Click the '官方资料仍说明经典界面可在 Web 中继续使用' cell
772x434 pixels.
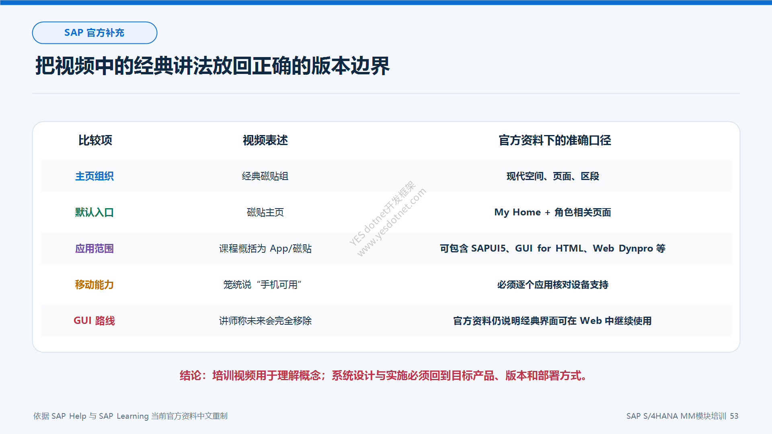tap(553, 321)
